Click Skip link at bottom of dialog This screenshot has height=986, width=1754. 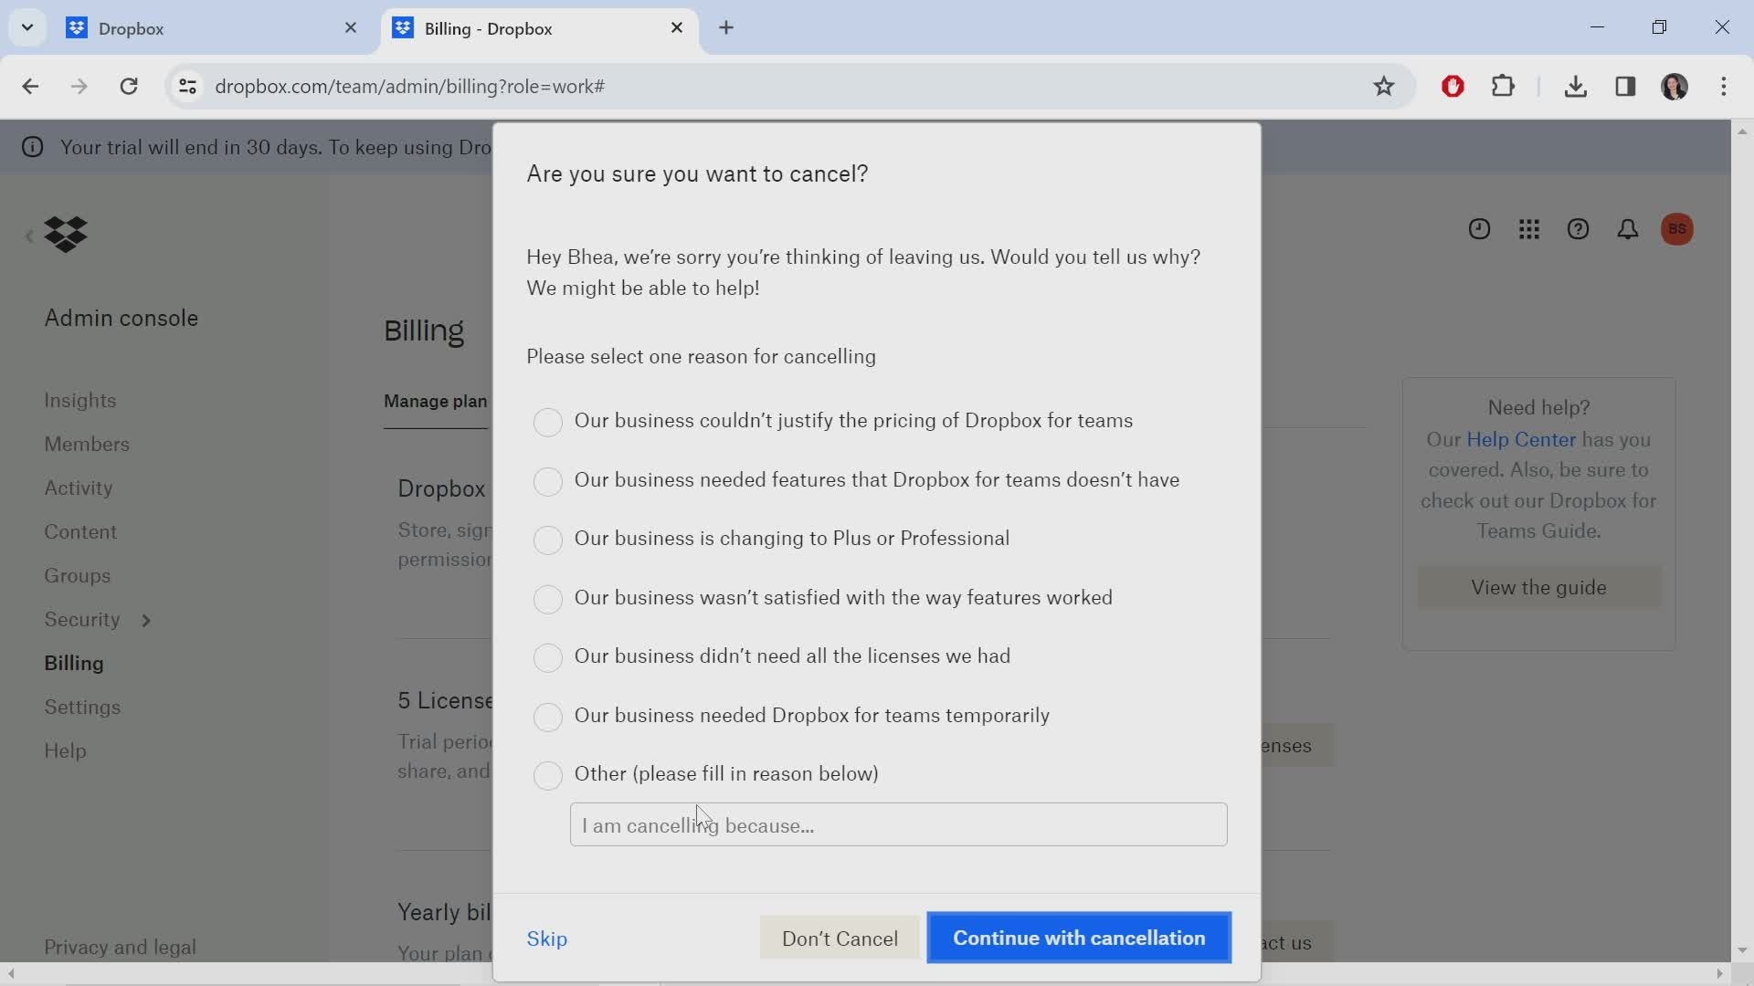click(548, 939)
